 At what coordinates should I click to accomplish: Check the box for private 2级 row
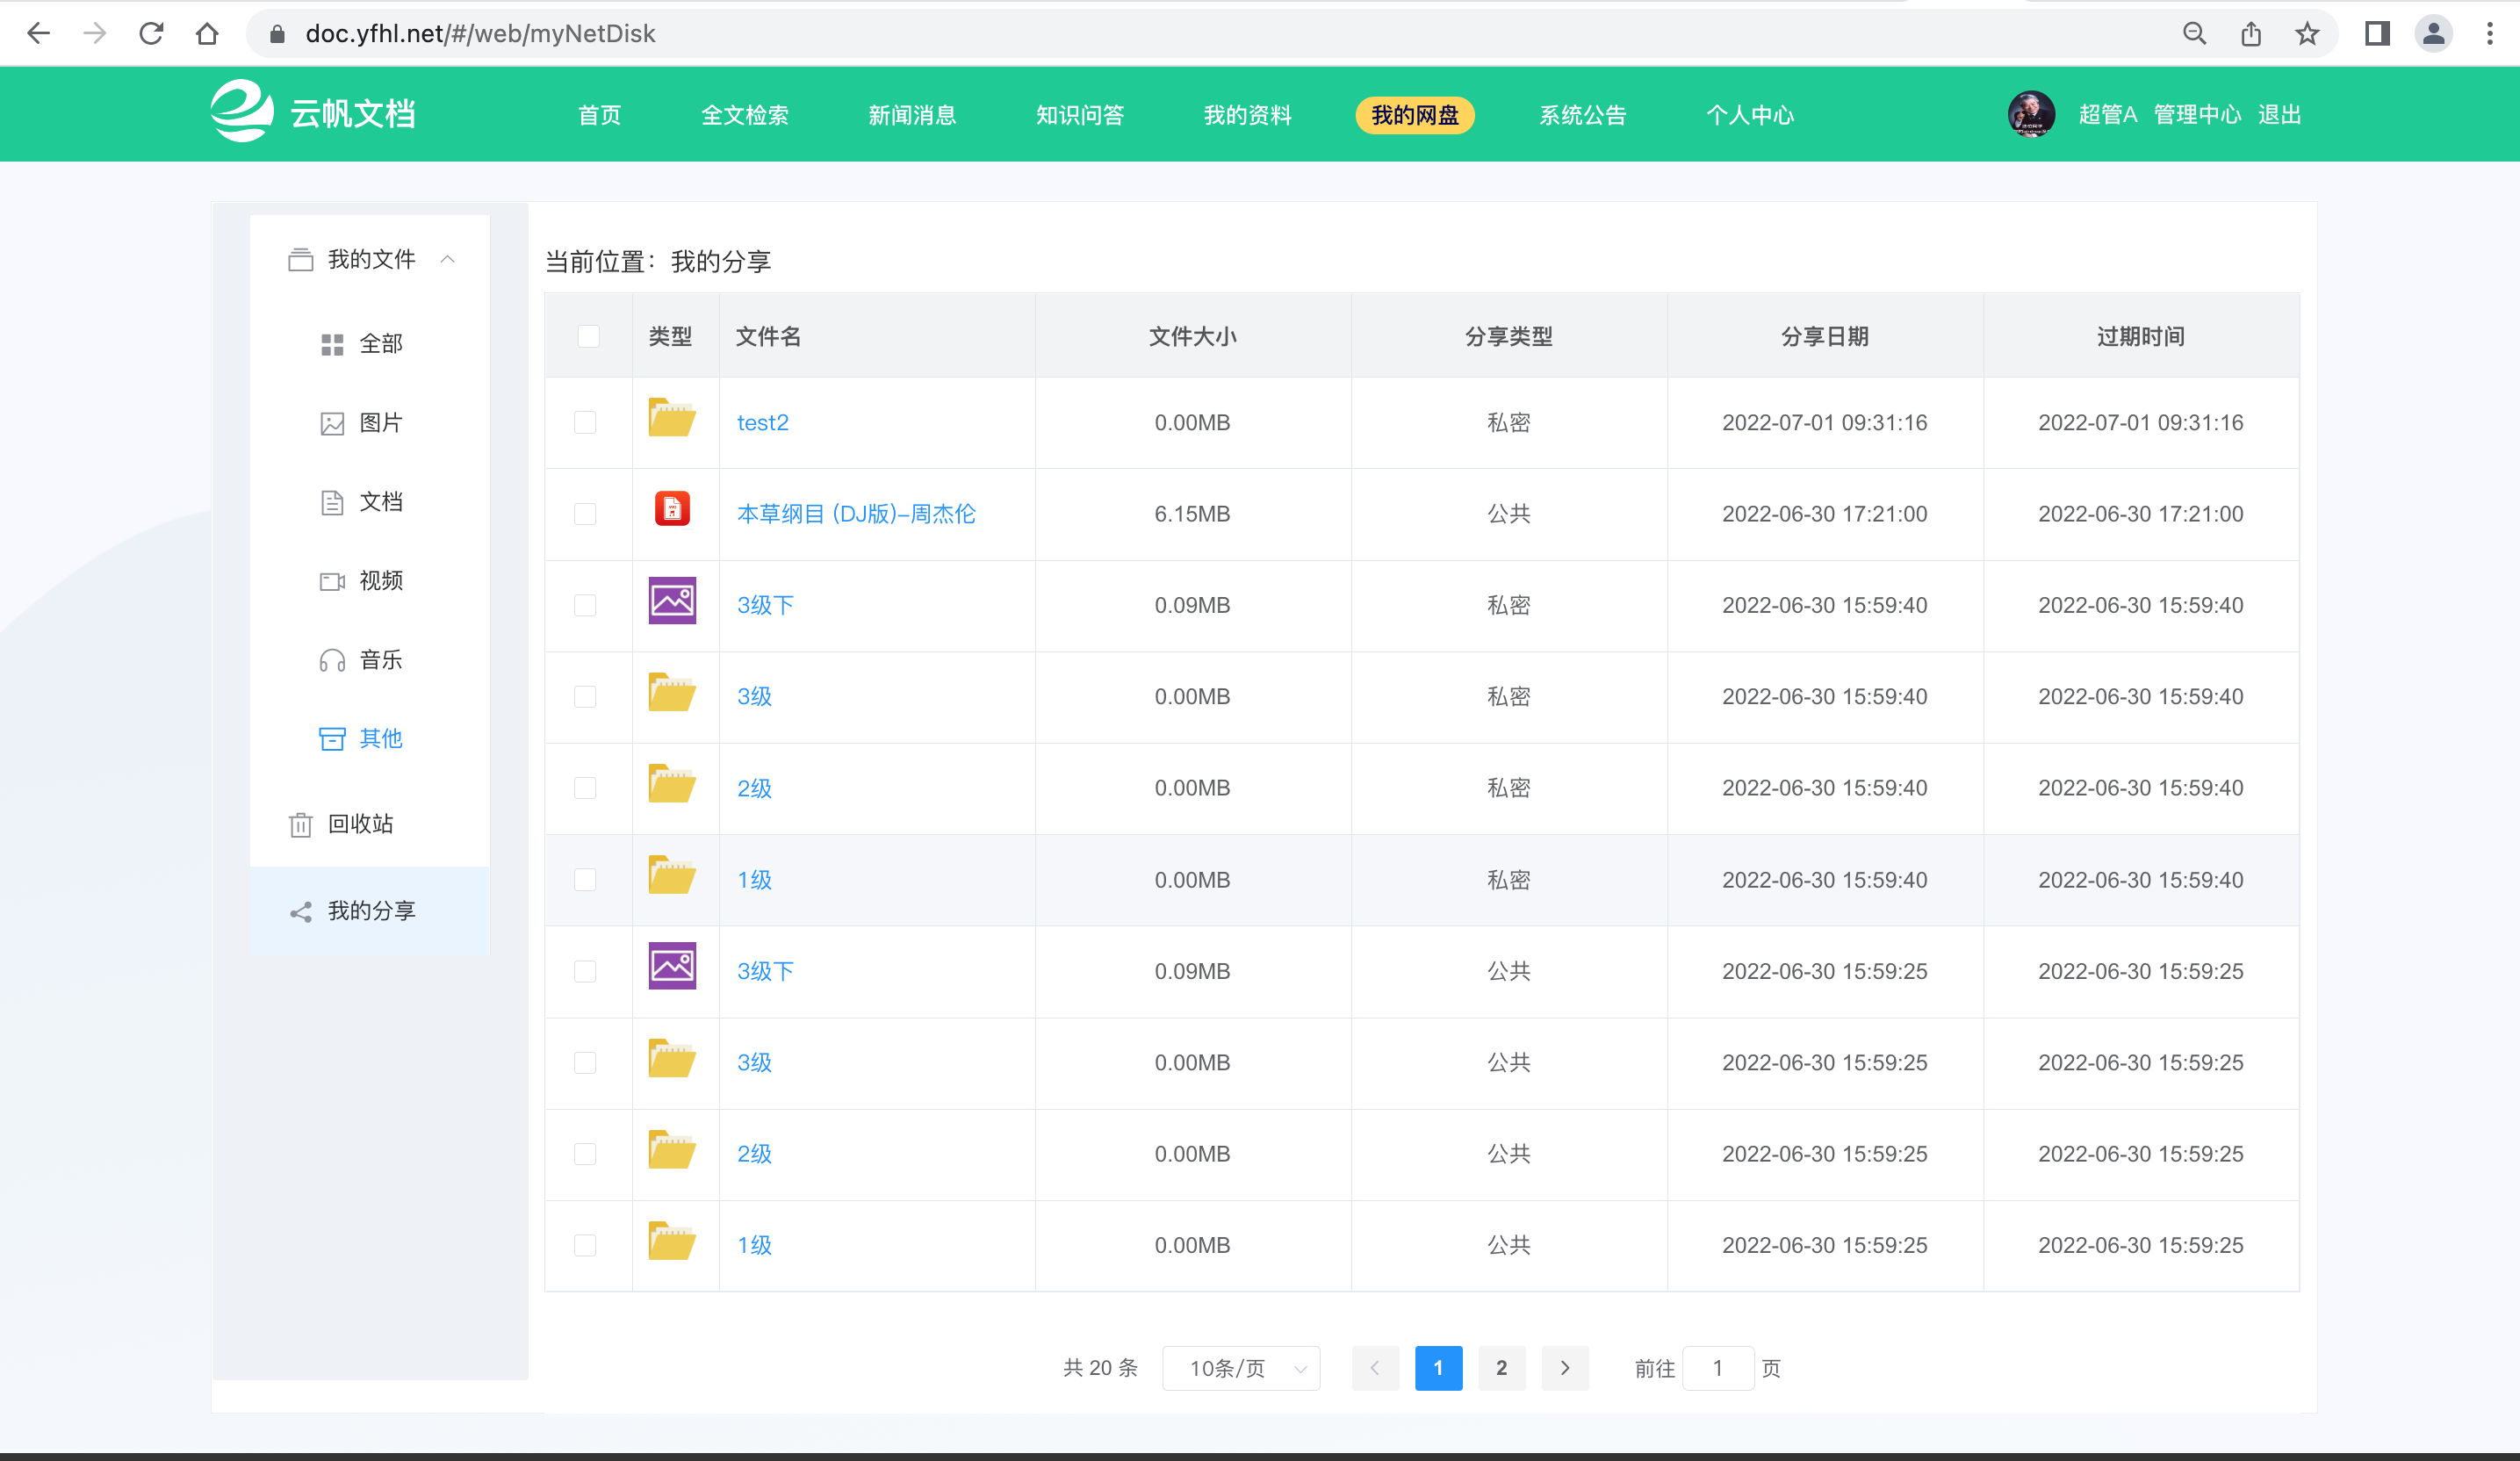(585, 788)
